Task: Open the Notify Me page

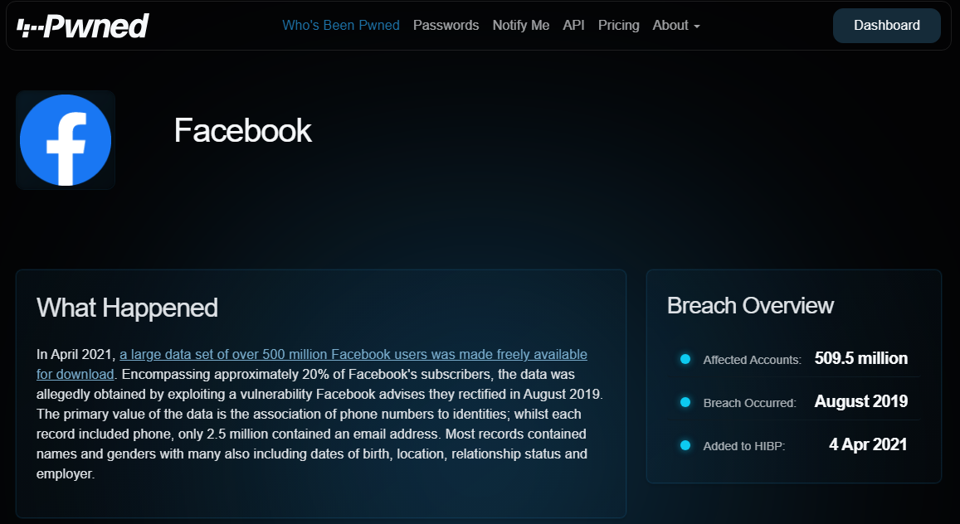Action: pos(521,25)
